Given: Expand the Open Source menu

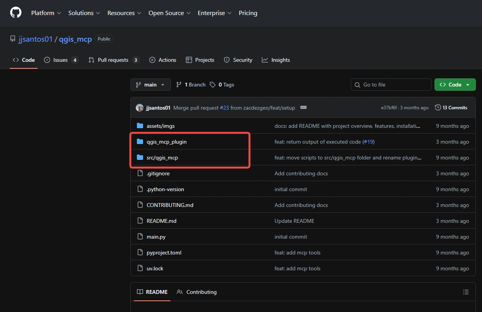Looking at the screenshot, I should [170, 13].
